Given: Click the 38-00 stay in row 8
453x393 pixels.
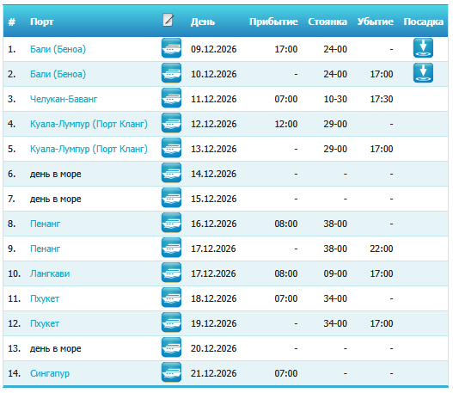Looking at the screenshot, I should [335, 224].
